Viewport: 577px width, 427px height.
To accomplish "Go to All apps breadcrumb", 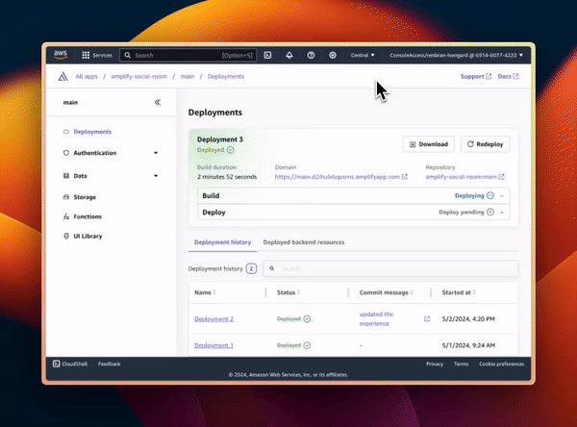I will tap(87, 77).
